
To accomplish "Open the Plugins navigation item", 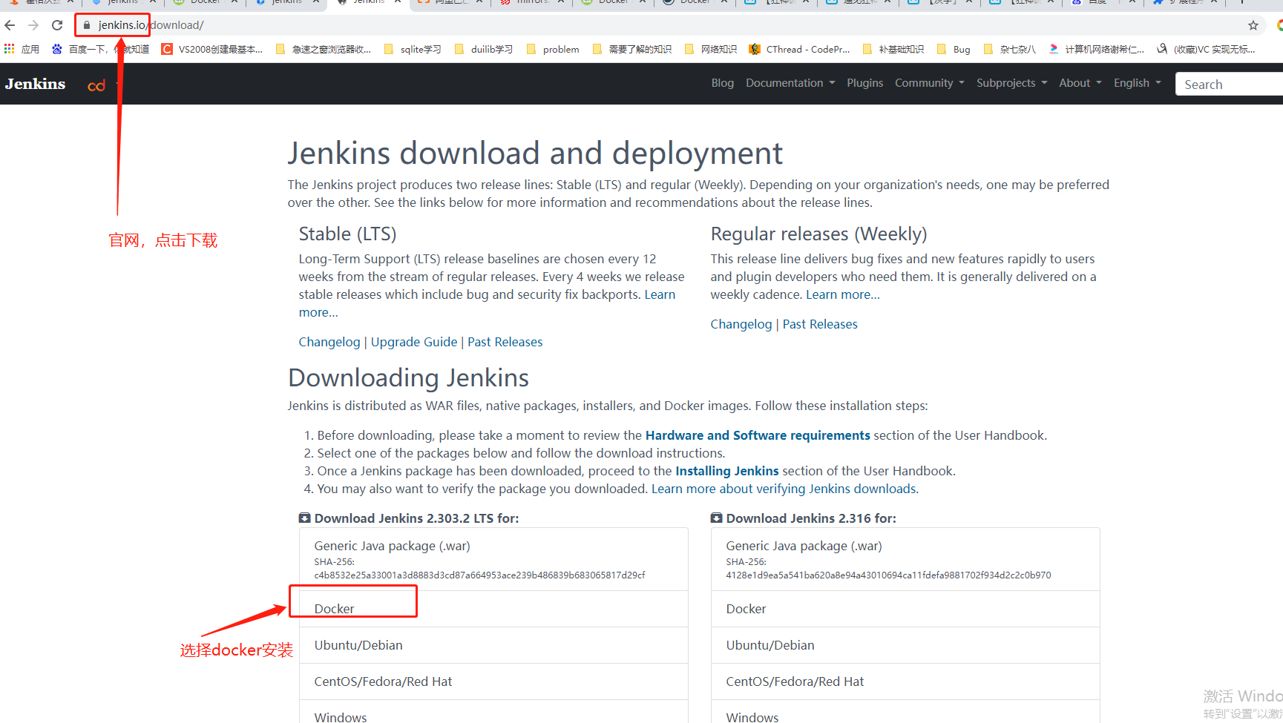I will coord(865,83).
